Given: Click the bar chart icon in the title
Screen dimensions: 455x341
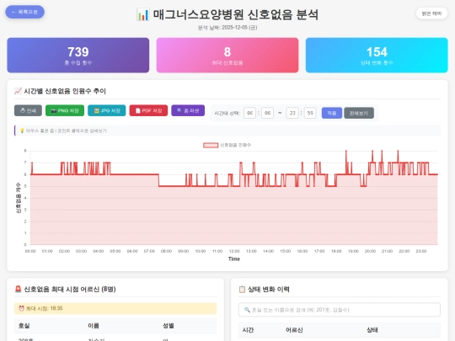Looking at the screenshot, I should pyautogui.click(x=143, y=14).
